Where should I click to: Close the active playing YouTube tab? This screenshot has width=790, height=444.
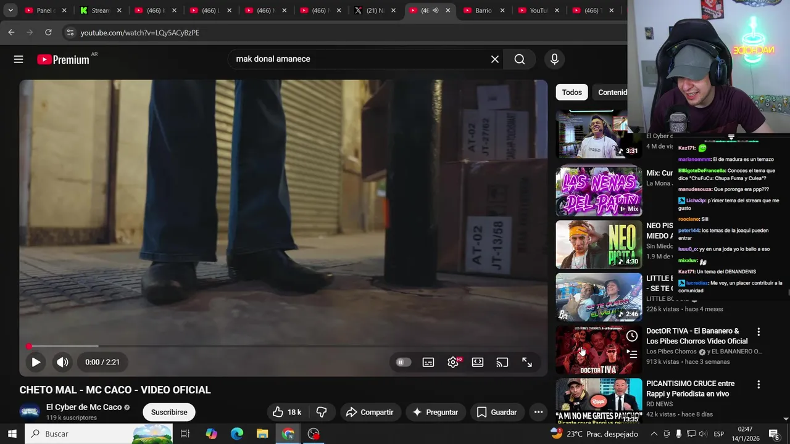pos(448,10)
